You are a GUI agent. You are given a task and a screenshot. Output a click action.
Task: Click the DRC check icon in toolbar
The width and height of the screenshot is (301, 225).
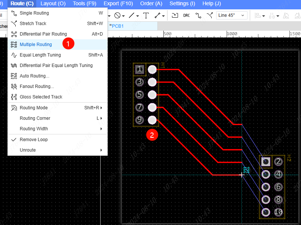click(x=186, y=15)
